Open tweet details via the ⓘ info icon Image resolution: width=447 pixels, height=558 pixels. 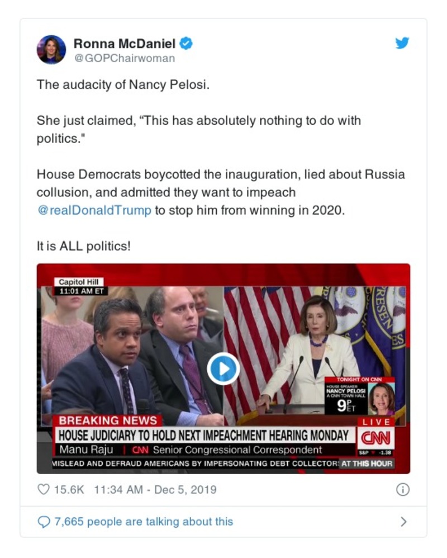tap(403, 489)
